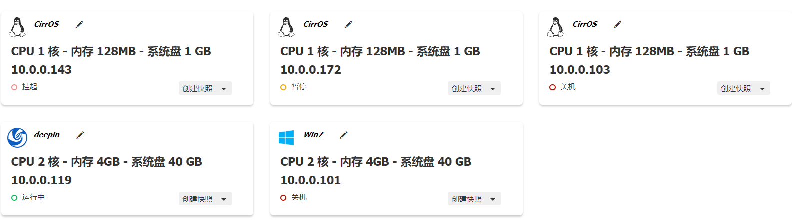Expand snapshot dropdown arrow for 10.0.0.172
Viewport: 792px width, 220px height.
click(x=493, y=89)
